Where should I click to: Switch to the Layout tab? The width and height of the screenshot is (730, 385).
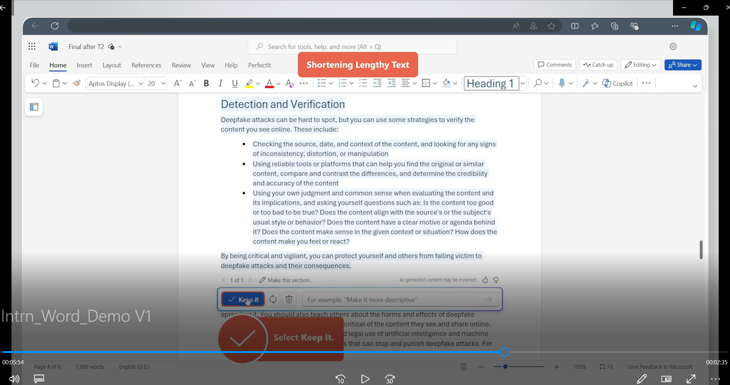point(112,65)
